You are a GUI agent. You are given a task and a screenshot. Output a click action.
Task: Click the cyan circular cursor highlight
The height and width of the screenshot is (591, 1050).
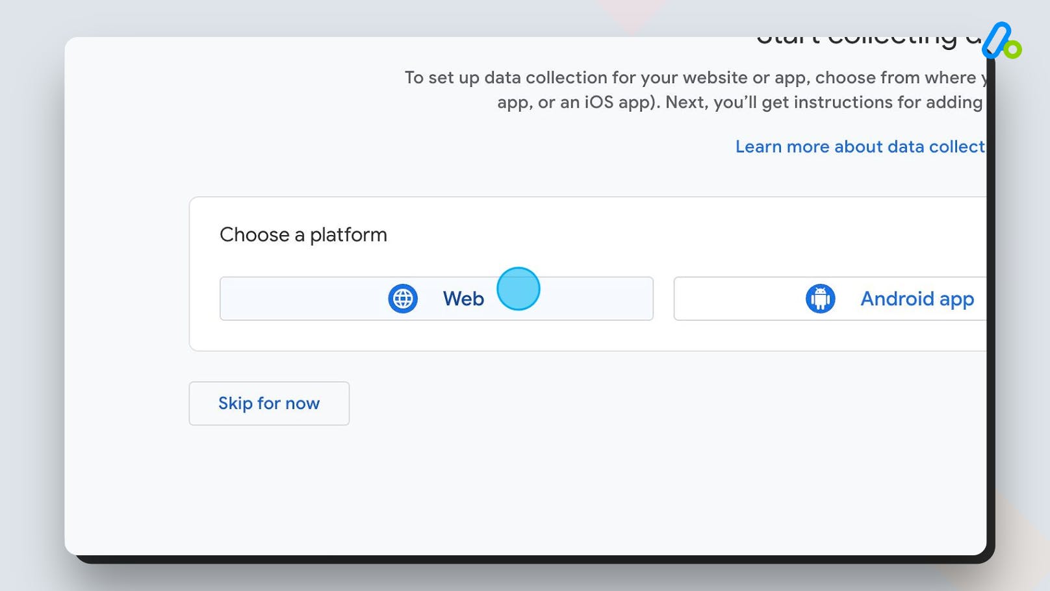point(519,288)
